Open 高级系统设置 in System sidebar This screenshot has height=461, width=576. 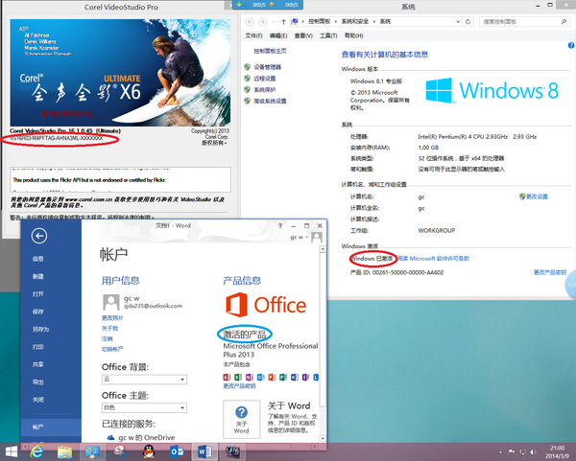click(x=271, y=102)
